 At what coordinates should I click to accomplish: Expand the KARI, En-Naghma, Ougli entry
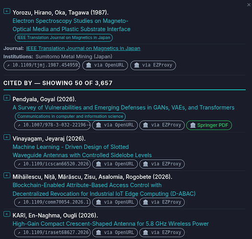click(x=7, y=214)
